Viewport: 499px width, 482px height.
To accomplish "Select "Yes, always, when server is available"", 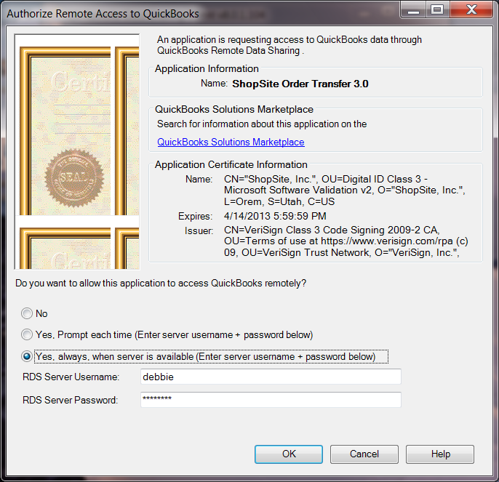I will (x=28, y=356).
